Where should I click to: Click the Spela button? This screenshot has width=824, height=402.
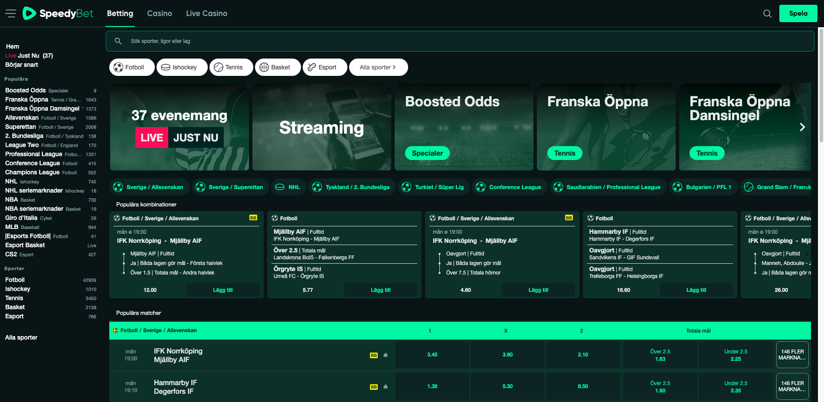click(x=798, y=13)
